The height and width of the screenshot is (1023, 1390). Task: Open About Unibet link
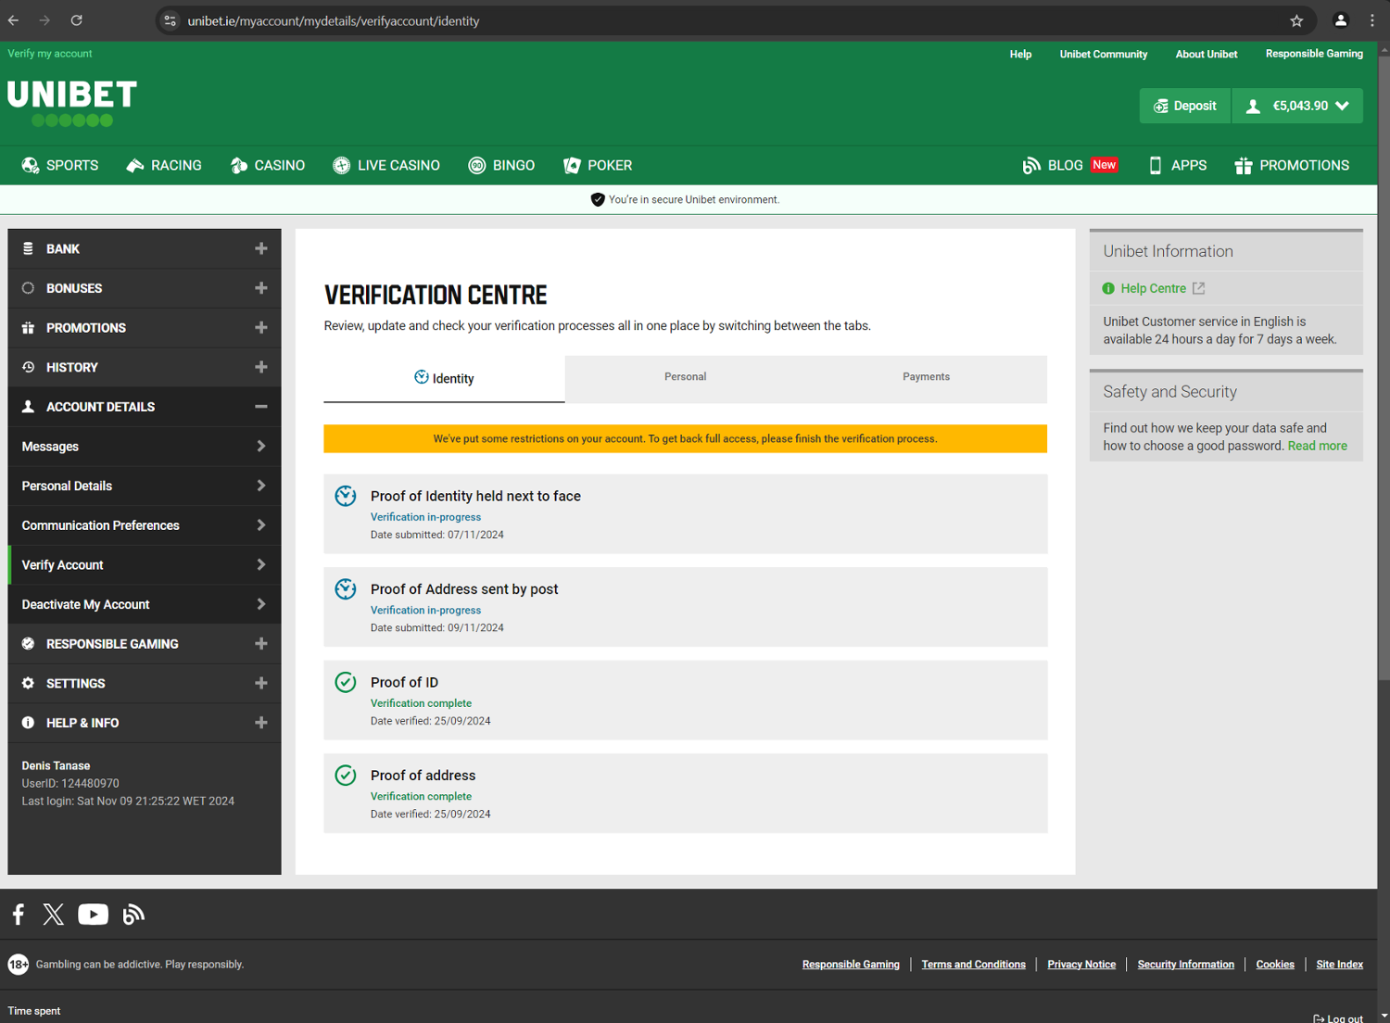1207,54
